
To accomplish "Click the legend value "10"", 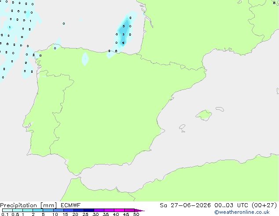I will coord(55,214).
